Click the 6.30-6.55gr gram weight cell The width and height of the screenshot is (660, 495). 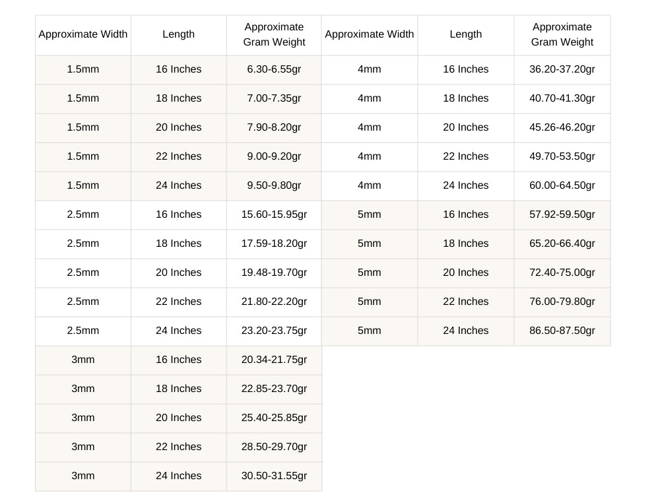[274, 69]
